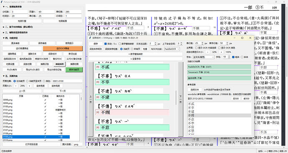The height and width of the screenshot is (153, 288).
Task: Click the [x] icon beside entry 不逮
Action: (98, 97)
